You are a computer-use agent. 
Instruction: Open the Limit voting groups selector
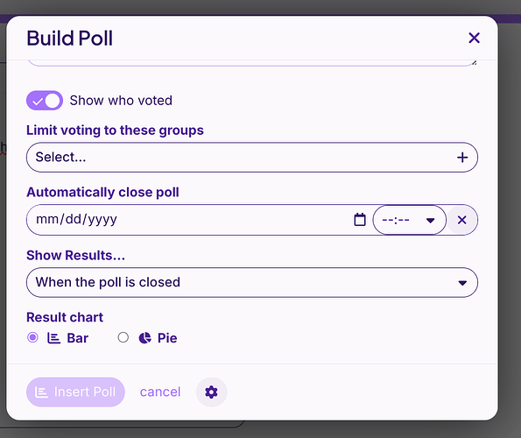pyautogui.click(x=252, y=157)
